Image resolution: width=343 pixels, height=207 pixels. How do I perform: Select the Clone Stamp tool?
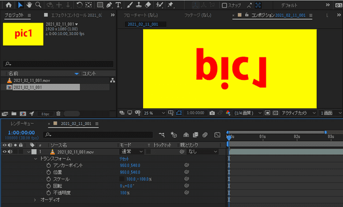pos(139,5)
